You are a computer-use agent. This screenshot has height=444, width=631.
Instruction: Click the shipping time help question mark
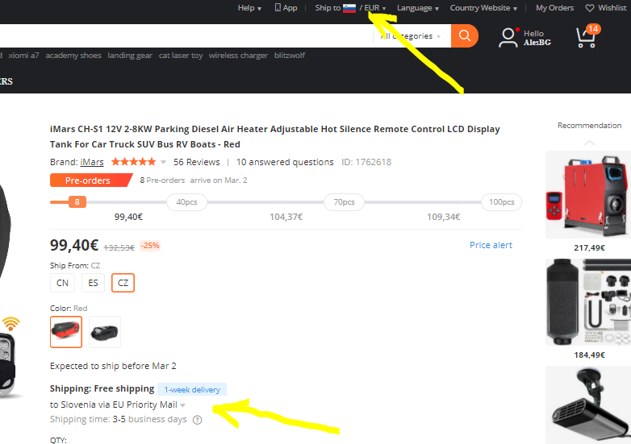tap(197, 420)
